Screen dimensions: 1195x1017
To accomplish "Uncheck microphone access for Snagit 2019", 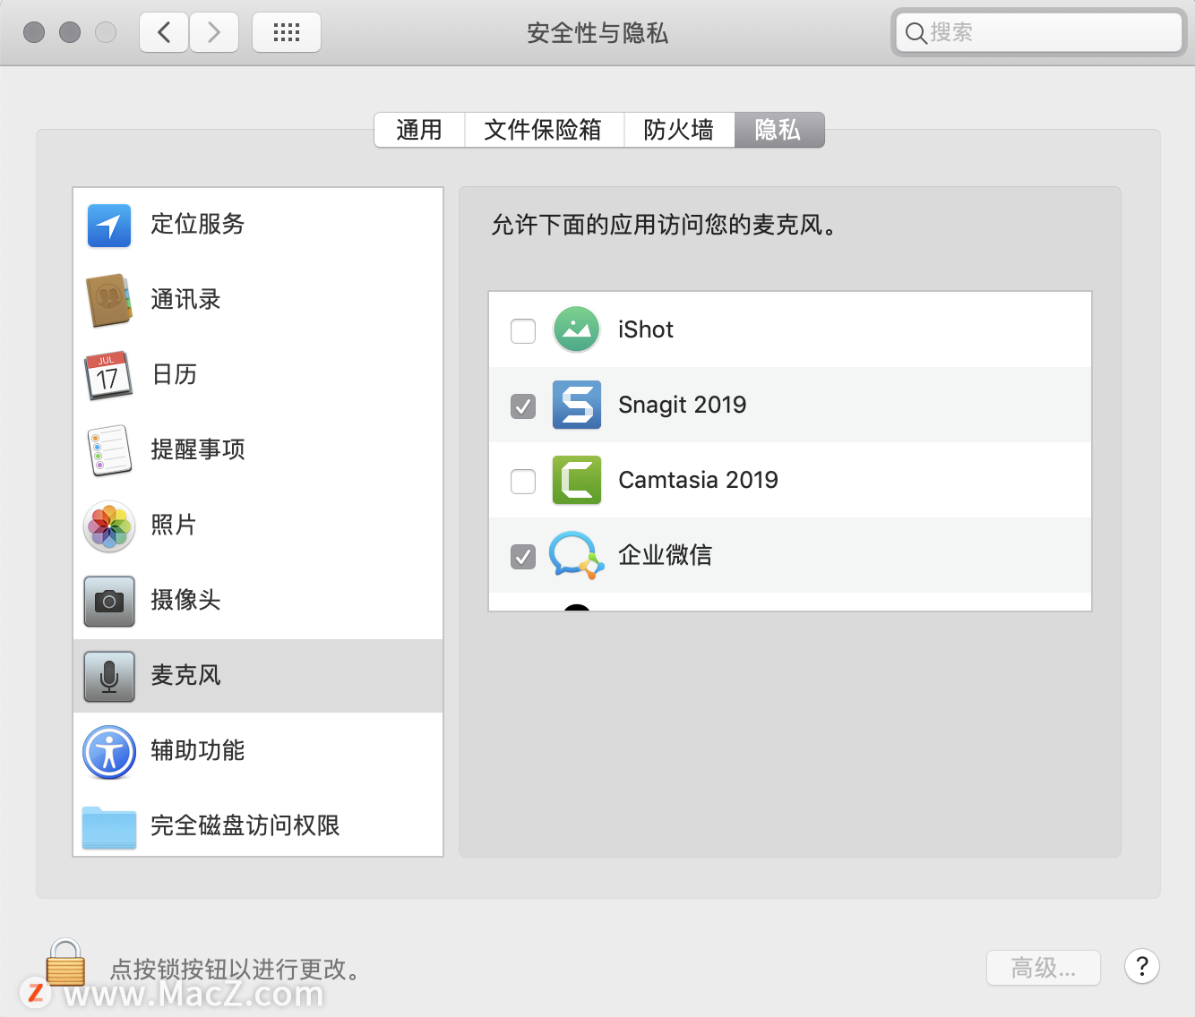I will (x=523, y=406).
